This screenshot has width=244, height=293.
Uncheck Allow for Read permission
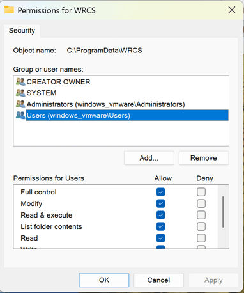click(160, 238)
